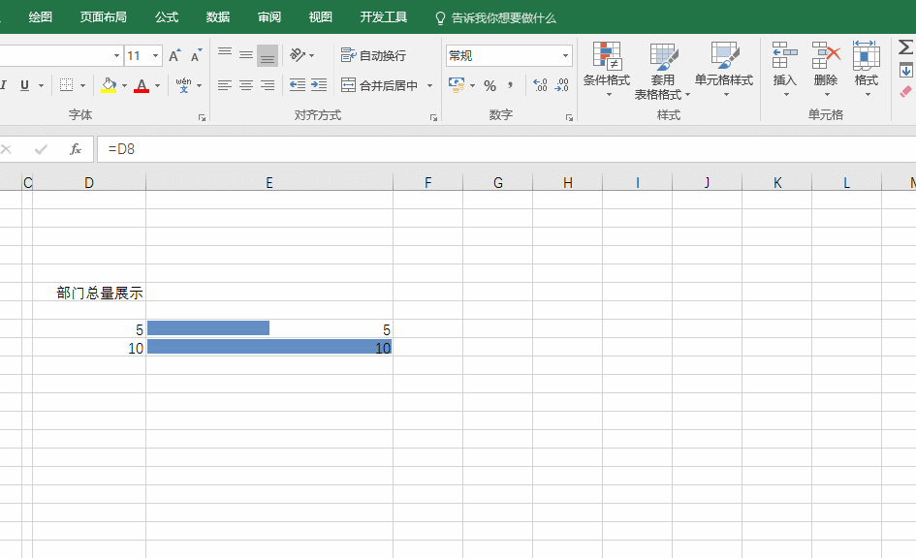Expand the font size dropdown
The width and height of the screenshot is (916, 558).
click(155, 56)
